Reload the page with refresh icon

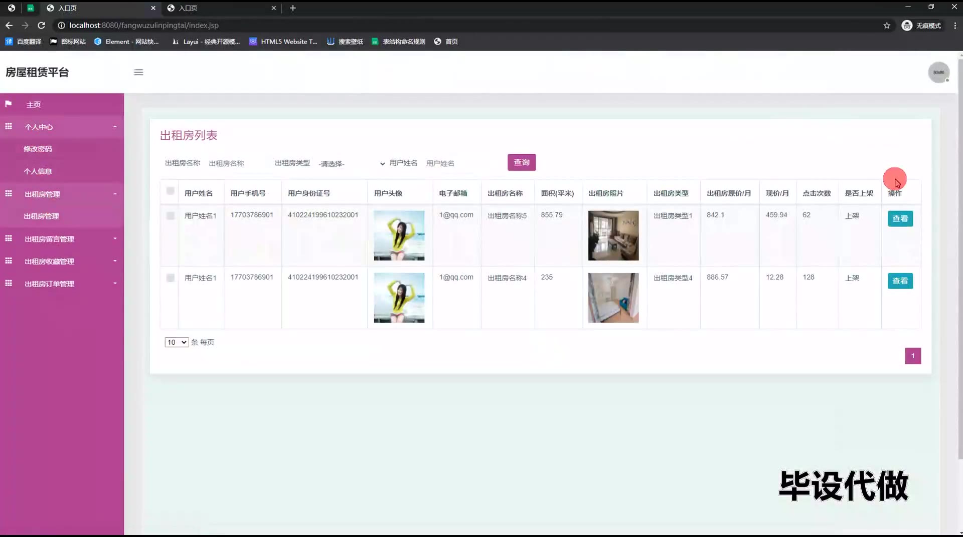42,25
